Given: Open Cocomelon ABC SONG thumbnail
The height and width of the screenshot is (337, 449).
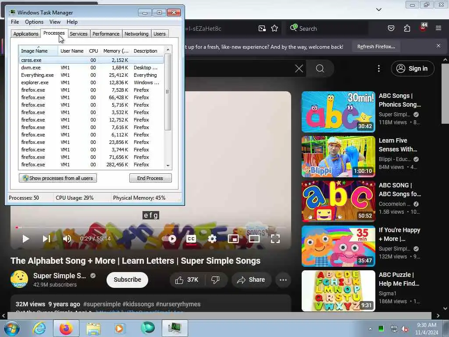Looking at the screenshot, I should point(338,201).
